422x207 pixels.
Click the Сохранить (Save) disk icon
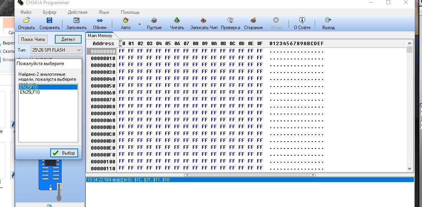(x=49, y=21)
